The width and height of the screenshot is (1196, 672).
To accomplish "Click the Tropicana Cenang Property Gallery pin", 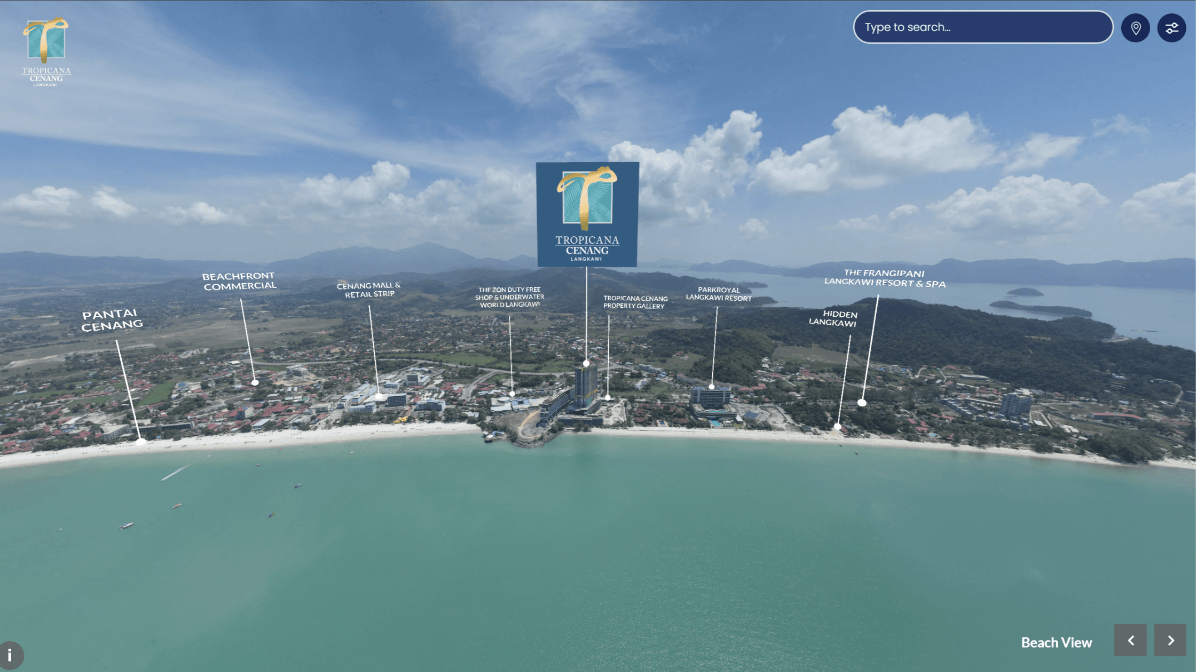I will [608, 397].
